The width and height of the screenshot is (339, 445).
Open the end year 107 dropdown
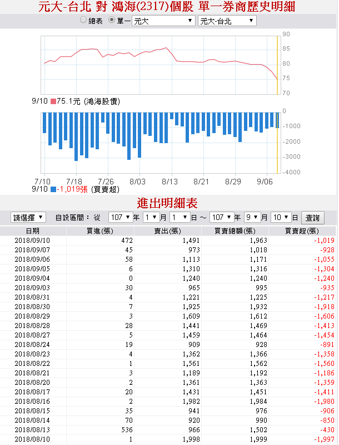point(222,218)
